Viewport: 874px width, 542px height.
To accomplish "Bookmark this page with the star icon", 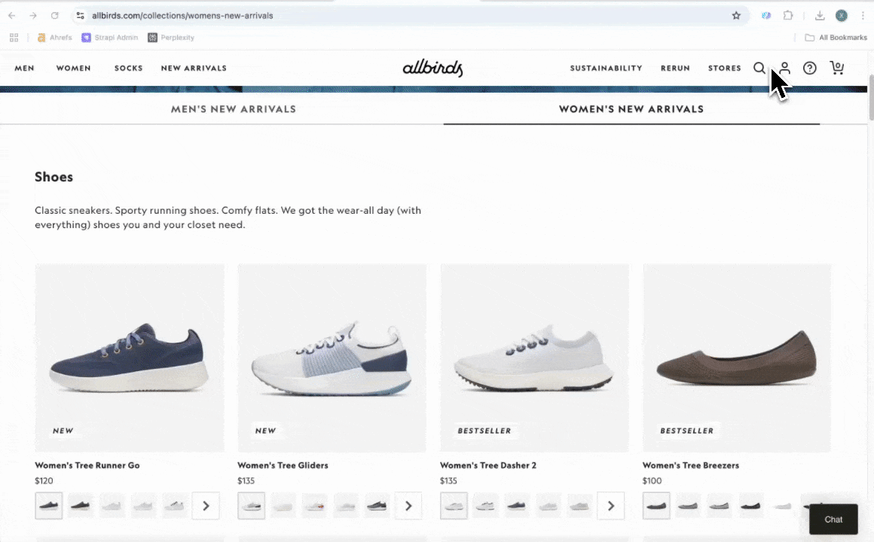I will 736,16.
